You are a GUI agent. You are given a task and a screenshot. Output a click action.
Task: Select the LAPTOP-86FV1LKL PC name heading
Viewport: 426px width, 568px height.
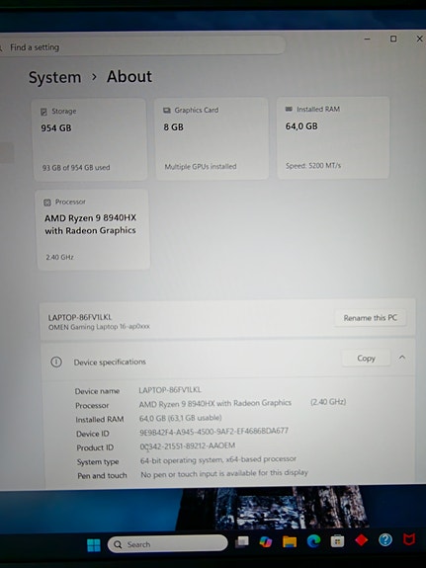80,317
